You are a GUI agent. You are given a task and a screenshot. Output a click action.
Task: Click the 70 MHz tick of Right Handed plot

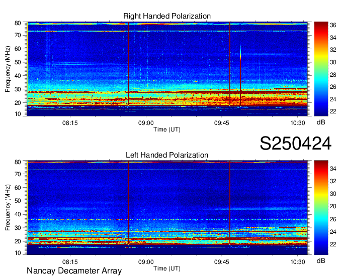[x=18, y=35]
